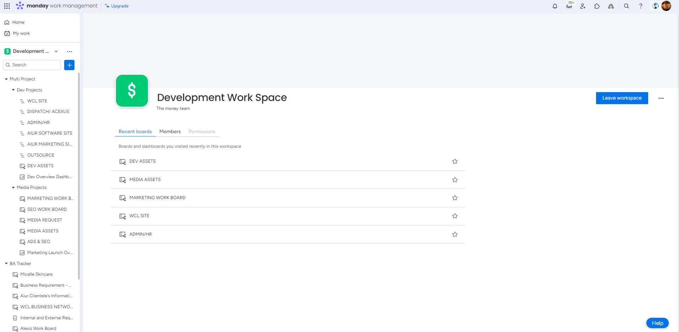
Task: Collapse the Dev Projects folder
Action: (13, 90)
